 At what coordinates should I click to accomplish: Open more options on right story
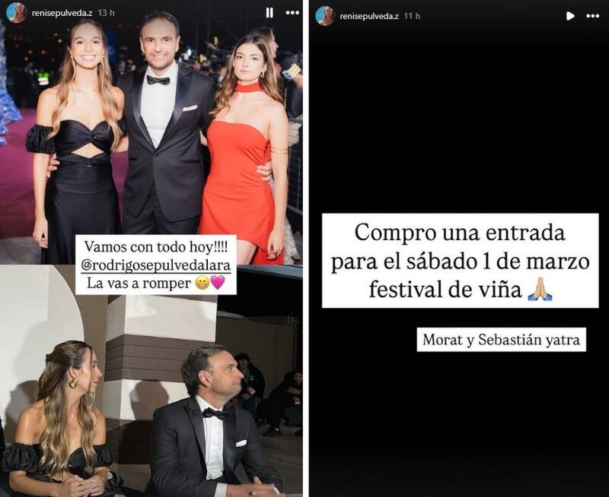coord(592,16)
